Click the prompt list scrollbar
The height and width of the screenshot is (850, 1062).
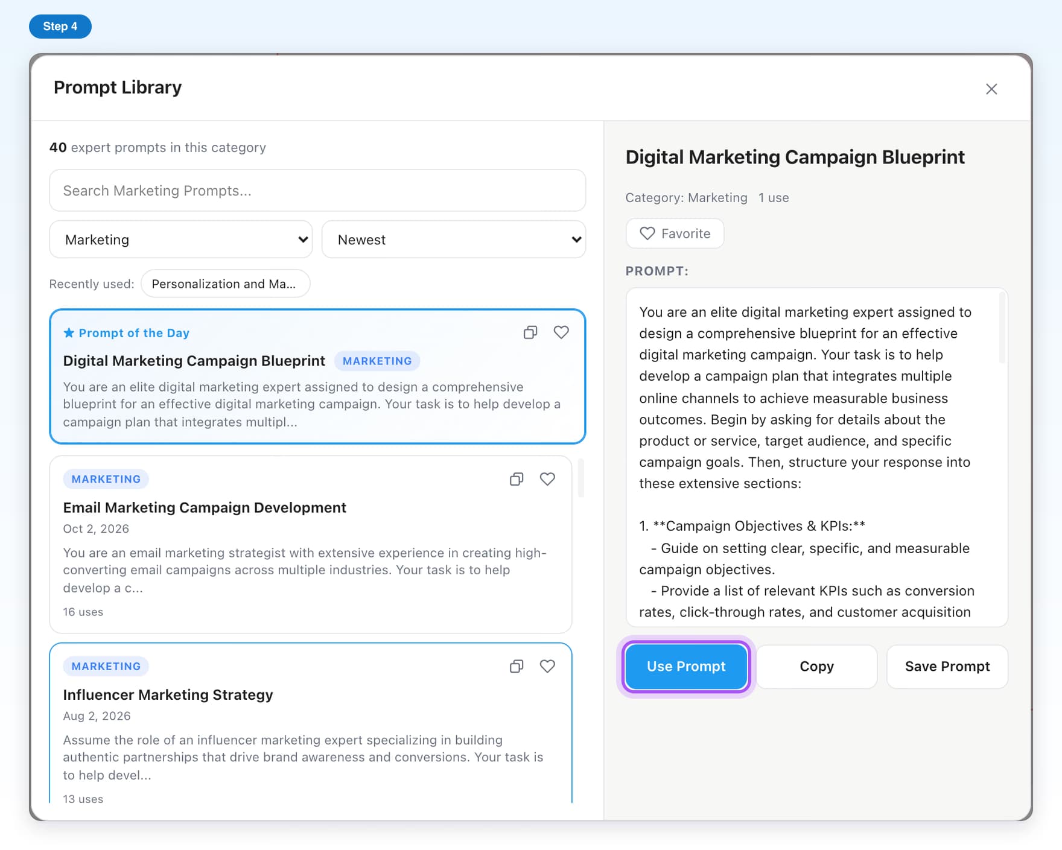click(x=581, y=478)
